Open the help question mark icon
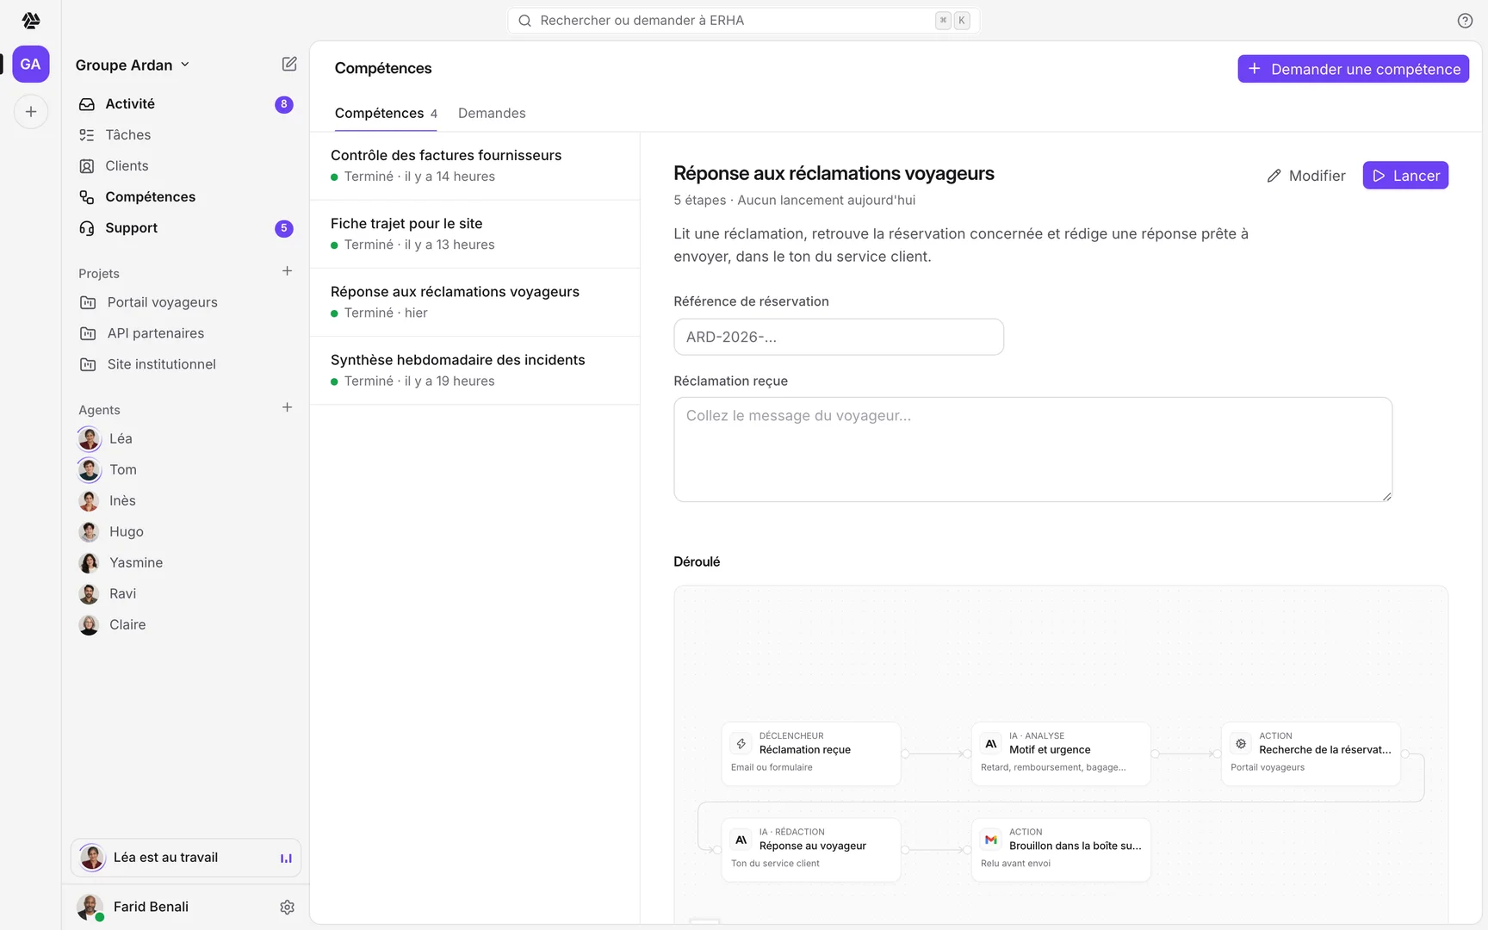Viewport: 1488px width, 930px height. 1465,21
